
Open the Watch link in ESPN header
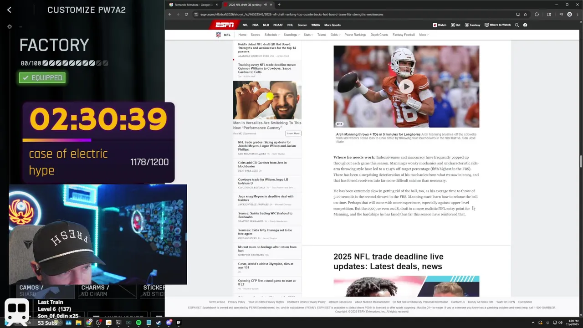440,25
